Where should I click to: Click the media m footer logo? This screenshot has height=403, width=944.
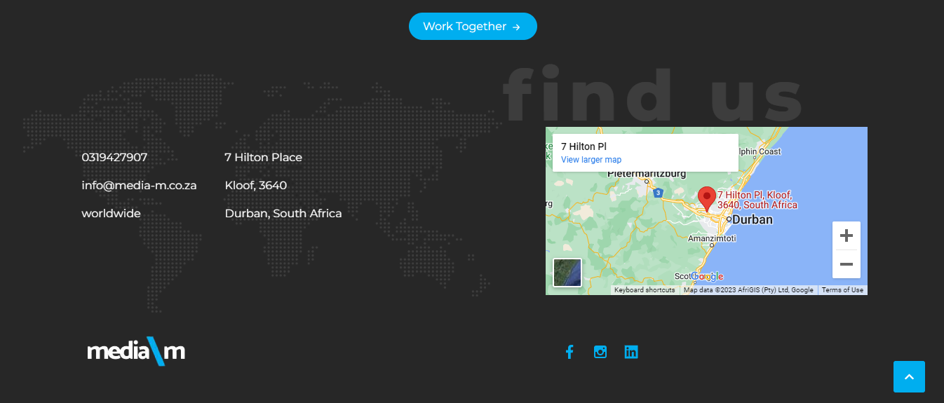pyautogui.click(x=136, y=351)
